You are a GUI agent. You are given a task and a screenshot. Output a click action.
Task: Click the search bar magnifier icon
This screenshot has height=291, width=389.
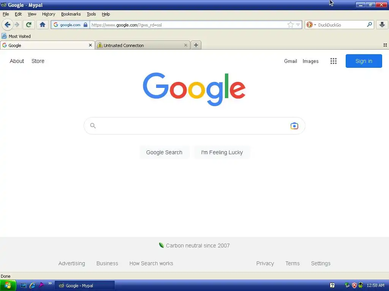[369, 25]
